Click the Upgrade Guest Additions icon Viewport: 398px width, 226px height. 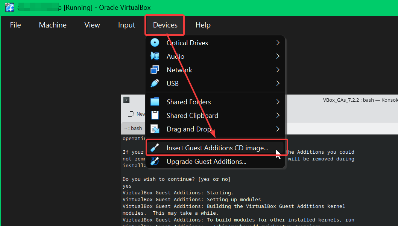[x=155, y=162]
